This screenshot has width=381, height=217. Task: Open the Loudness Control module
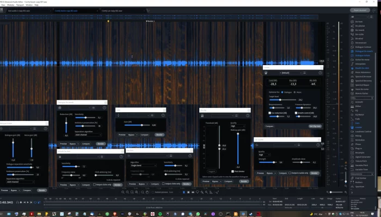(x=363, y=131)
